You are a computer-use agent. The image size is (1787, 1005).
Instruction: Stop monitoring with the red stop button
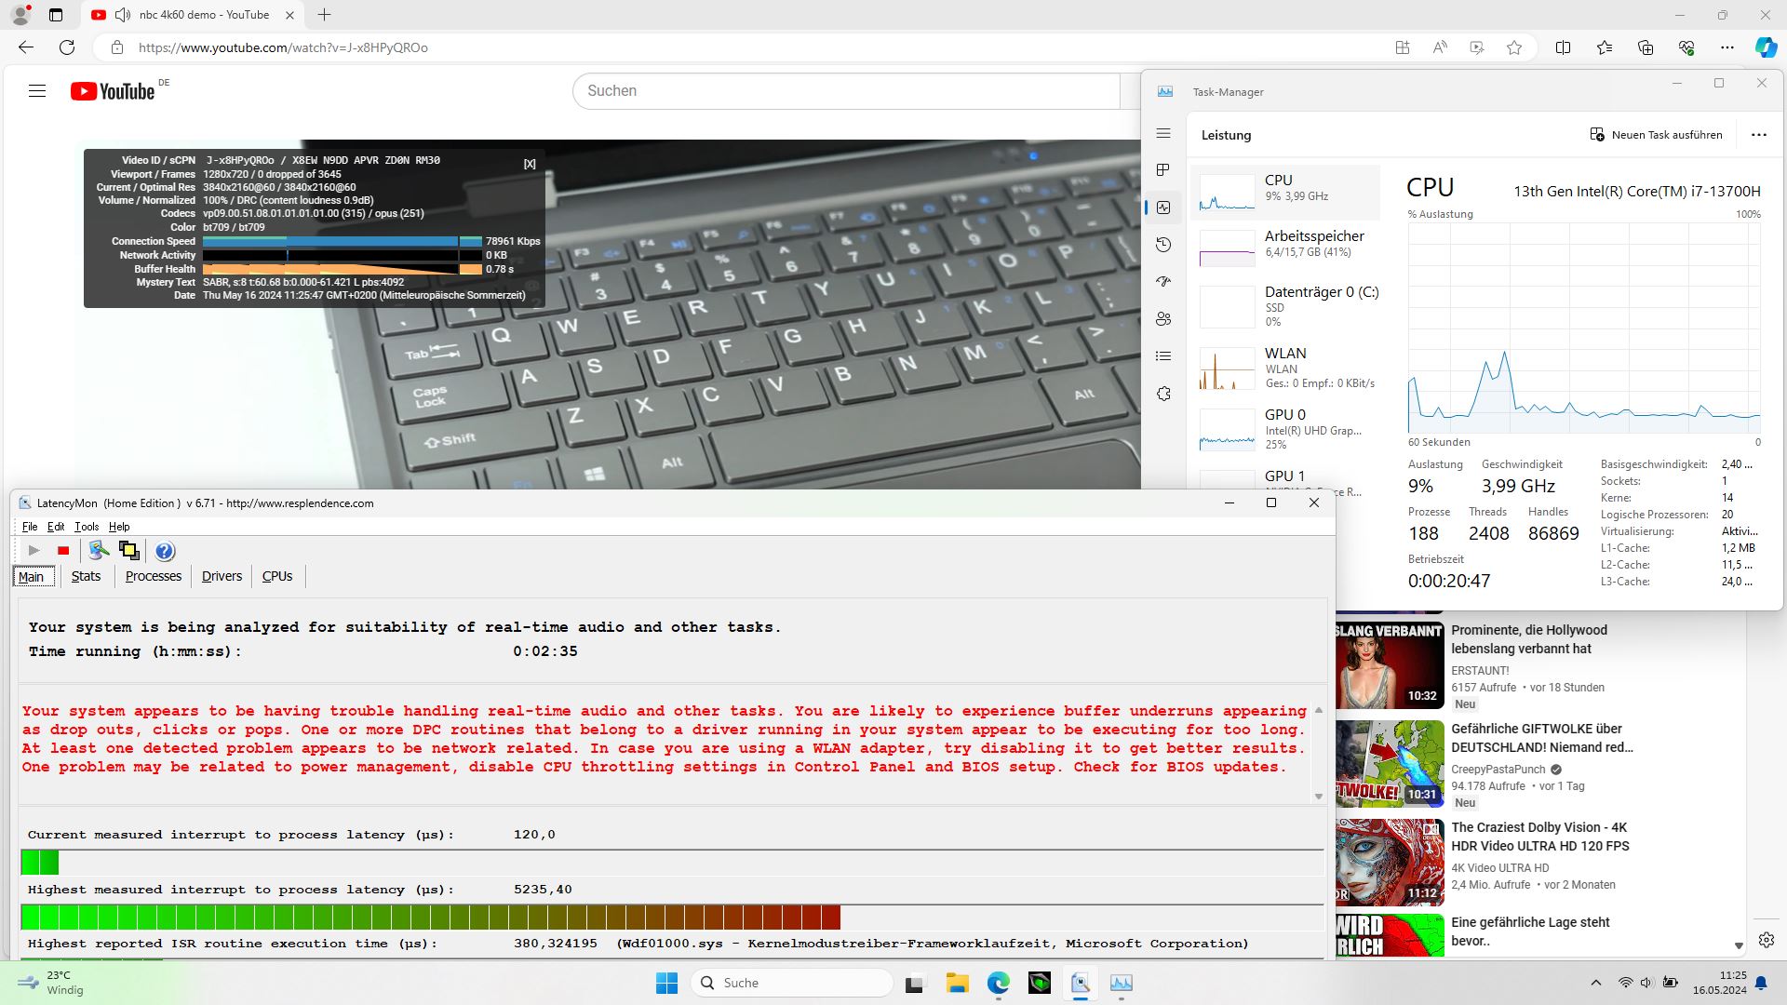[63, 551]
